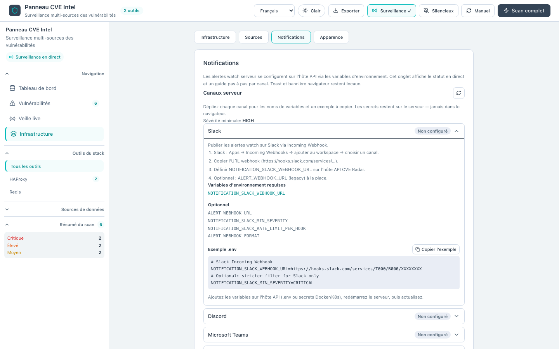The image size is (559, 349).
Task: Select Infrastructure in sidebar navigation
Action: [x=54, y=134]
